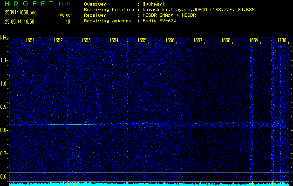Screen dimensions: 293x186
Task: Click the 1652 time marker
Action: 58,40
